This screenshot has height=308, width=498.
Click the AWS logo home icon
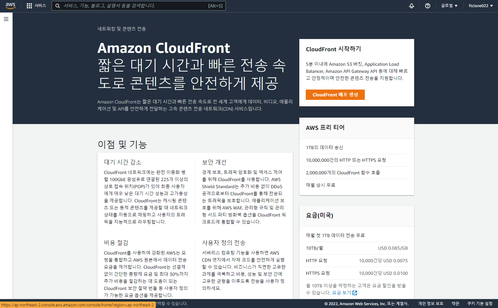coord(10,5)
